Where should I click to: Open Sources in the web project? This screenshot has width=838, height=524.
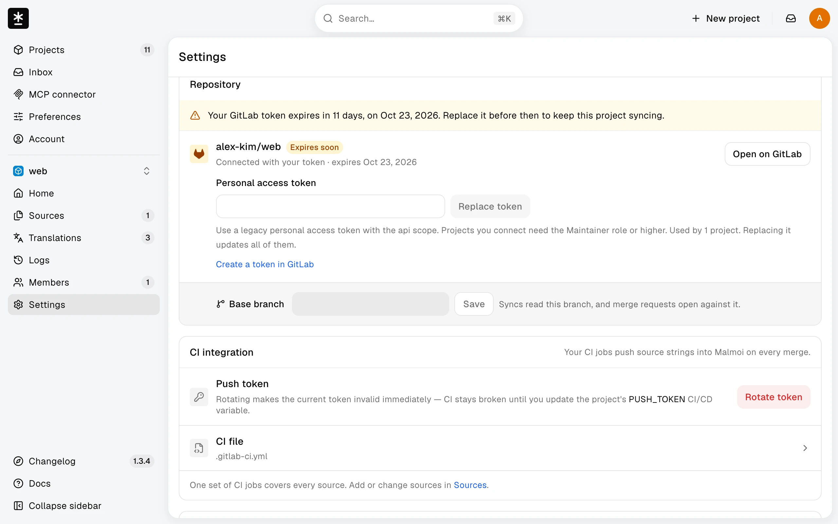click(x=83, y=215)
